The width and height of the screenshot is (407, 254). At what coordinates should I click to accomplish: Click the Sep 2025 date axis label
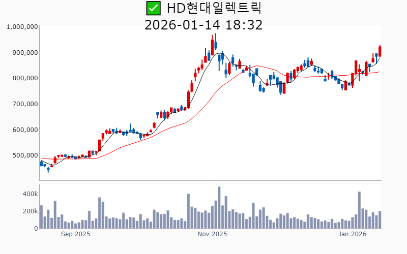(x=75, y=234)
